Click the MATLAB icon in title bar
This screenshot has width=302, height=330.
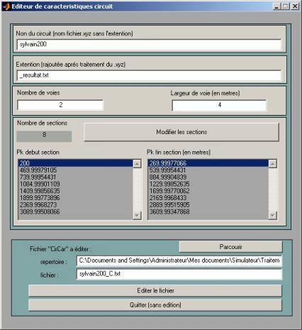(7, 6)
